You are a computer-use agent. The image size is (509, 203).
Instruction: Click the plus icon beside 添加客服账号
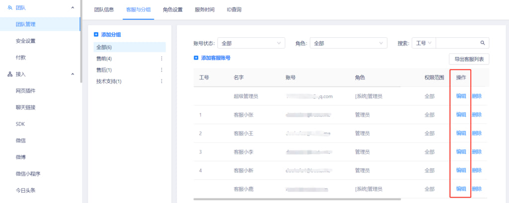coord(196,58)
